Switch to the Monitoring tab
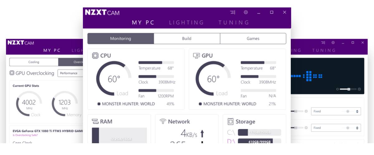The width and height of the screenshot is (374, 155). click(x=121, y=39)
